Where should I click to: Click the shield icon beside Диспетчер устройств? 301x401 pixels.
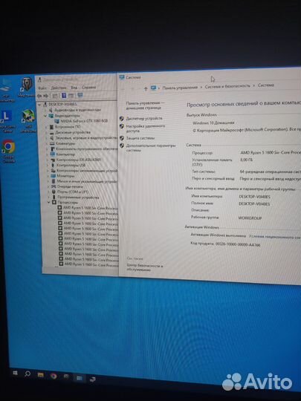(x=122, y=118)
